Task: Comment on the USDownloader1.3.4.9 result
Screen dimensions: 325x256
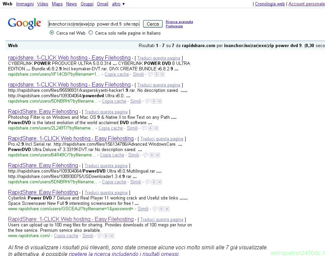Action: pos(147,182)
